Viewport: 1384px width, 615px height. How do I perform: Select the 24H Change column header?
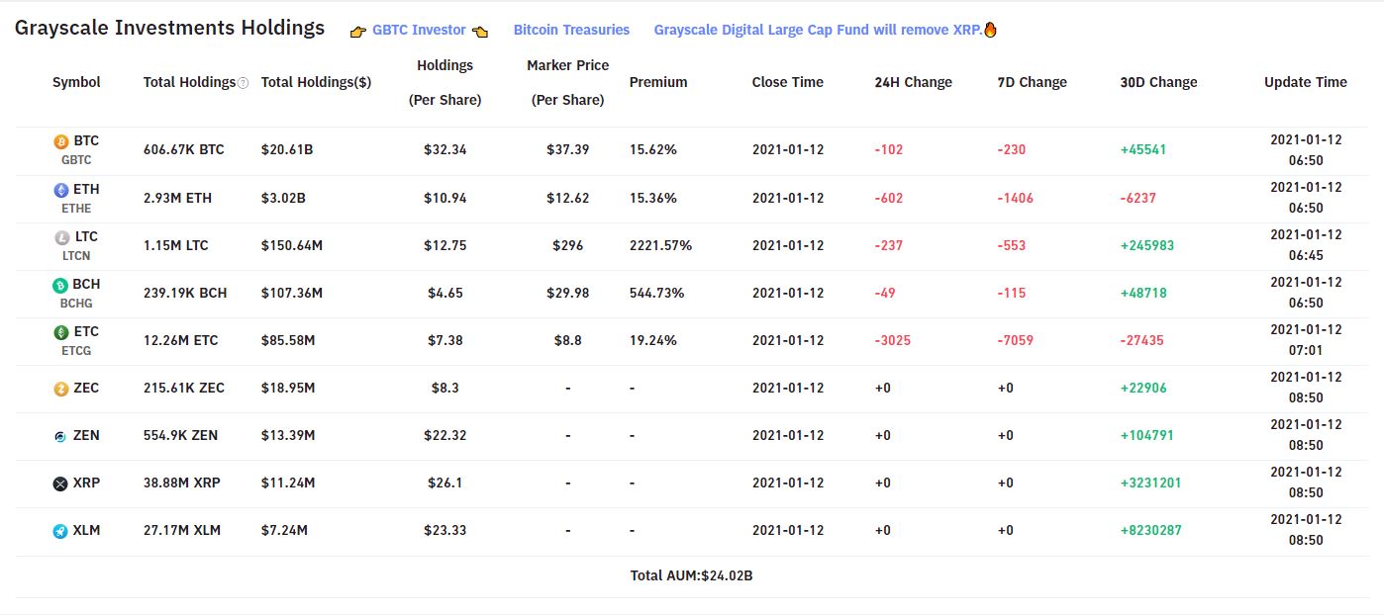click(x=914, y=82)
